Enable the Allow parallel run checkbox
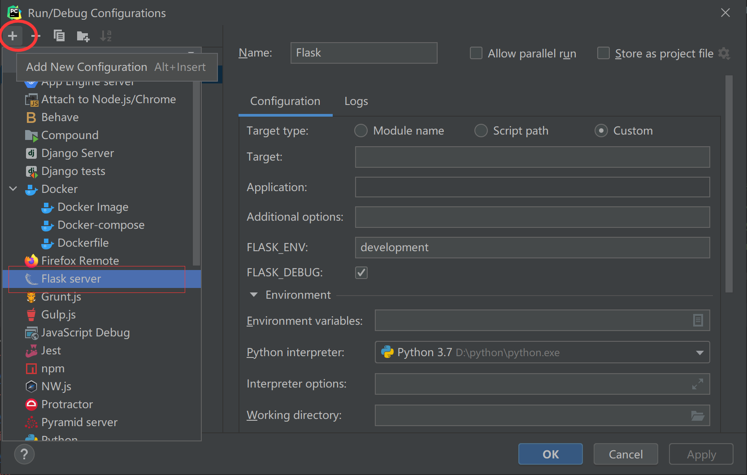This screenshot has height=475, width=747. pyautogui.click(x=476, y=53)
